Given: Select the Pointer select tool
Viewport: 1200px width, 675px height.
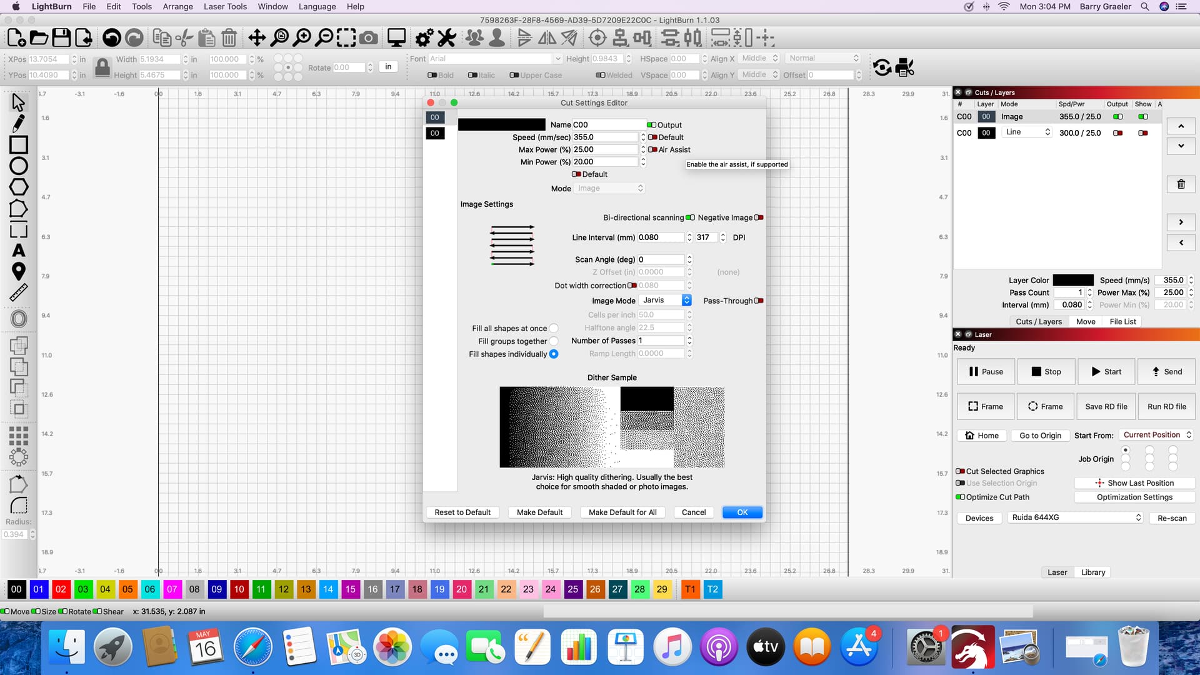Looking at the screenshot, I should (19, 102).
